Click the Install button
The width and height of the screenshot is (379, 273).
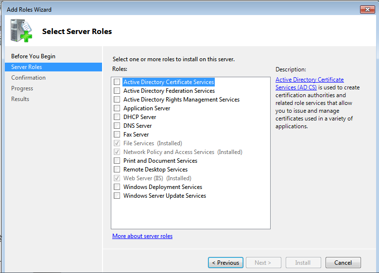303,263
